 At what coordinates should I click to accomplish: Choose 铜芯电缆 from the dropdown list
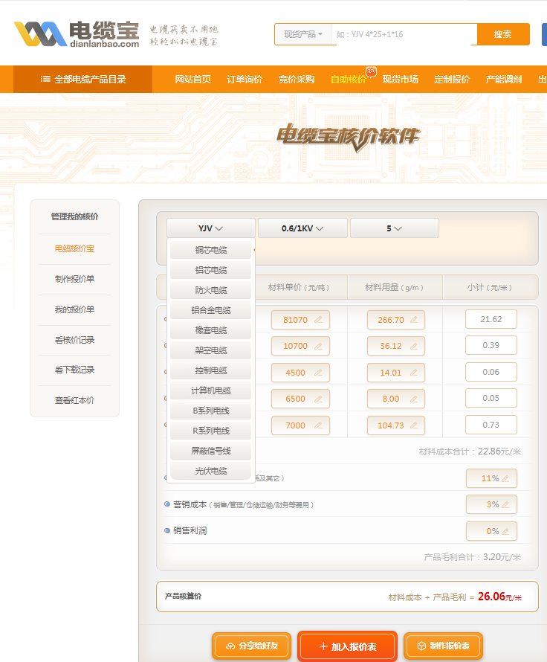(x=211, y=250)
